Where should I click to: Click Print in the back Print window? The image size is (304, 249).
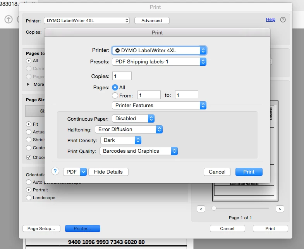[x=270, y=229]
